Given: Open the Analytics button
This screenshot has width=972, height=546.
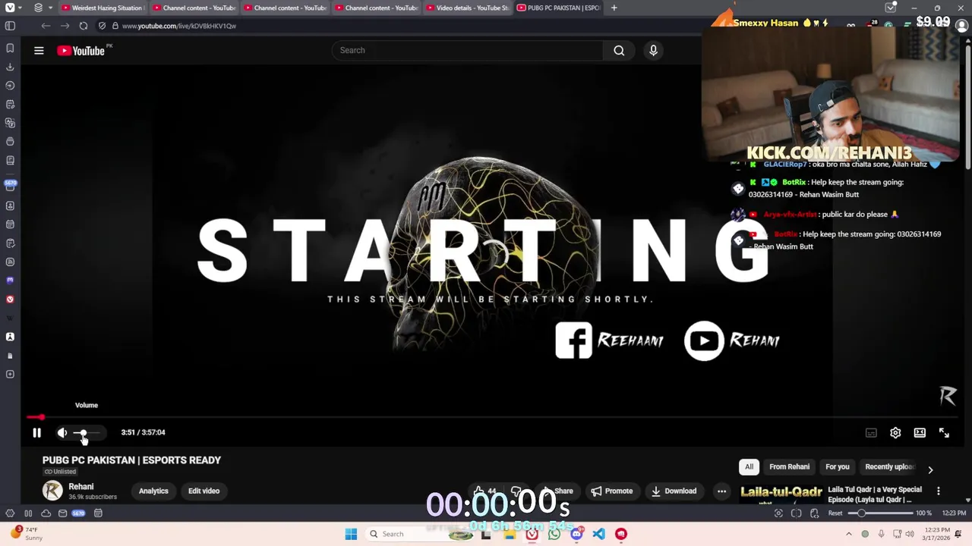Looking at the screenshot, I should [153, 491].
